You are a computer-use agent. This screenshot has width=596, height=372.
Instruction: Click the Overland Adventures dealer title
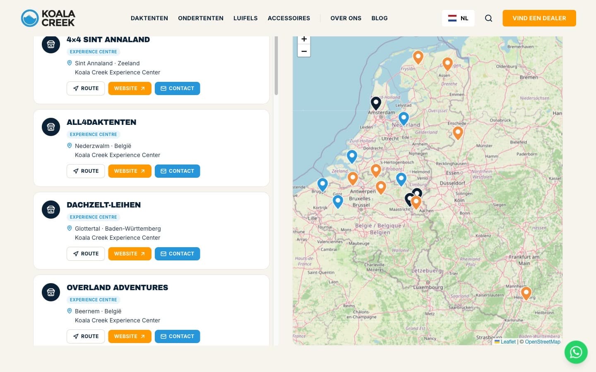tap(117, 288)
